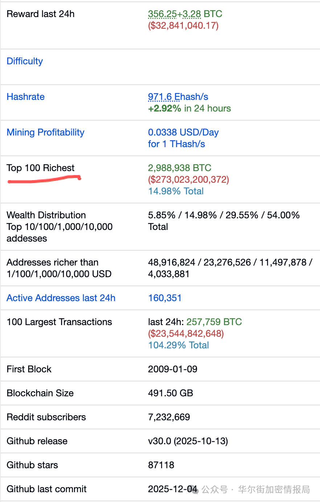Click the 2,988,938 BTC amount
Screen dimensions: 320x502
tap(179, 168)
